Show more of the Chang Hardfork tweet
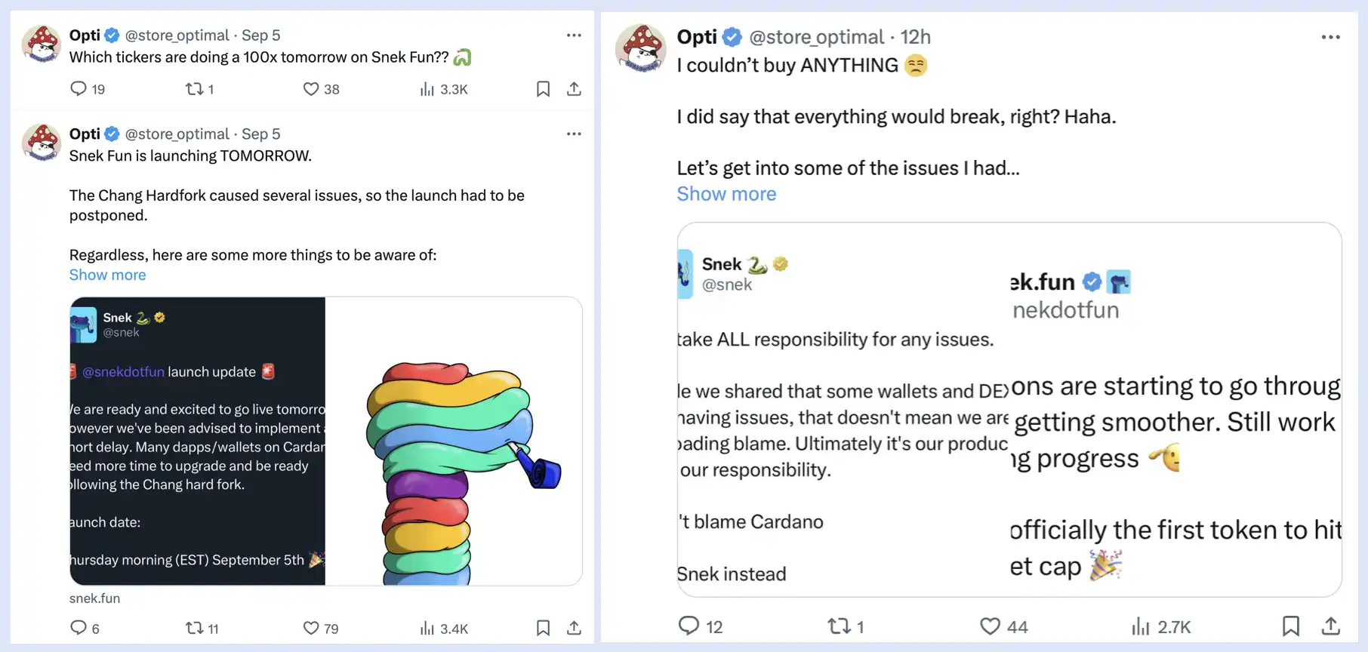This screenshot has width=1368, height=652. [x=108, y=275]
